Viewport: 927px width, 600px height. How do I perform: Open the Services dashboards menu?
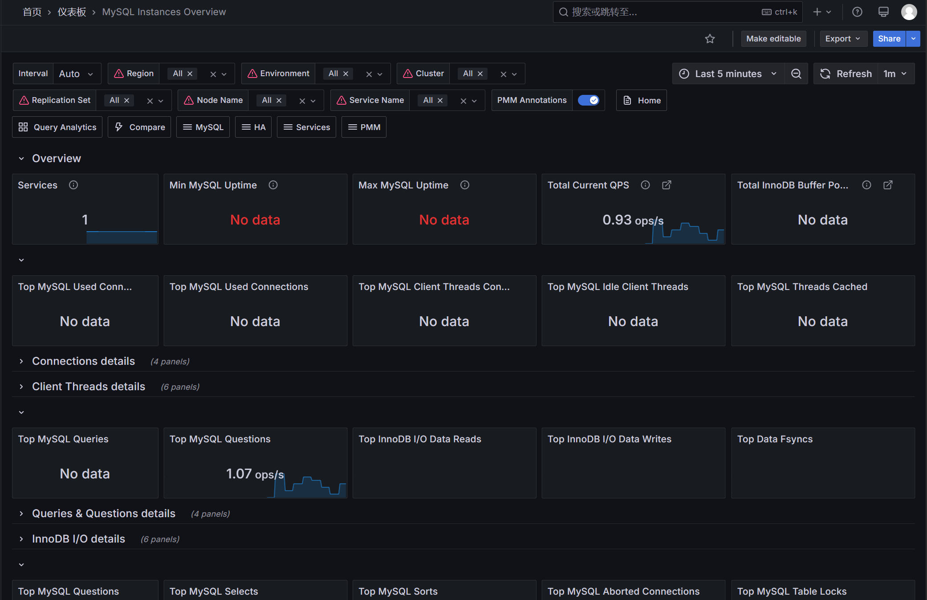tap(306, 127)
